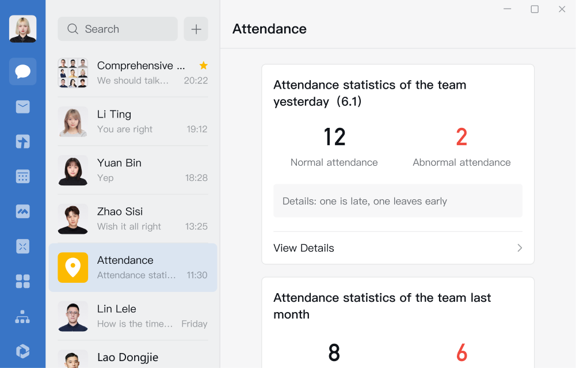This screenshot has height=368, width=576.
Task: Expand View Details with the chevron arrow
Action: click(x=520, y=248)
